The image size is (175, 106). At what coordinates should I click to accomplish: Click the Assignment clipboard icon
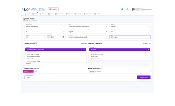coord(56,14)
